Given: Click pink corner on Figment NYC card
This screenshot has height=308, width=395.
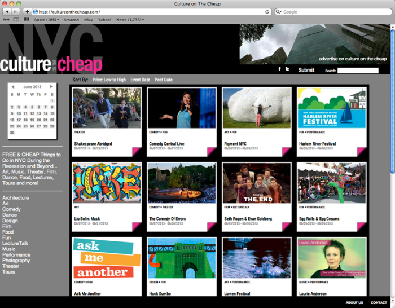Looking at the screenshot, I should click(x=287, y=152).
